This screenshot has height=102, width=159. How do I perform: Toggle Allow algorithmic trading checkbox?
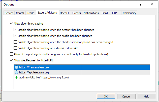pyautogui.click(x=11, y=24)
